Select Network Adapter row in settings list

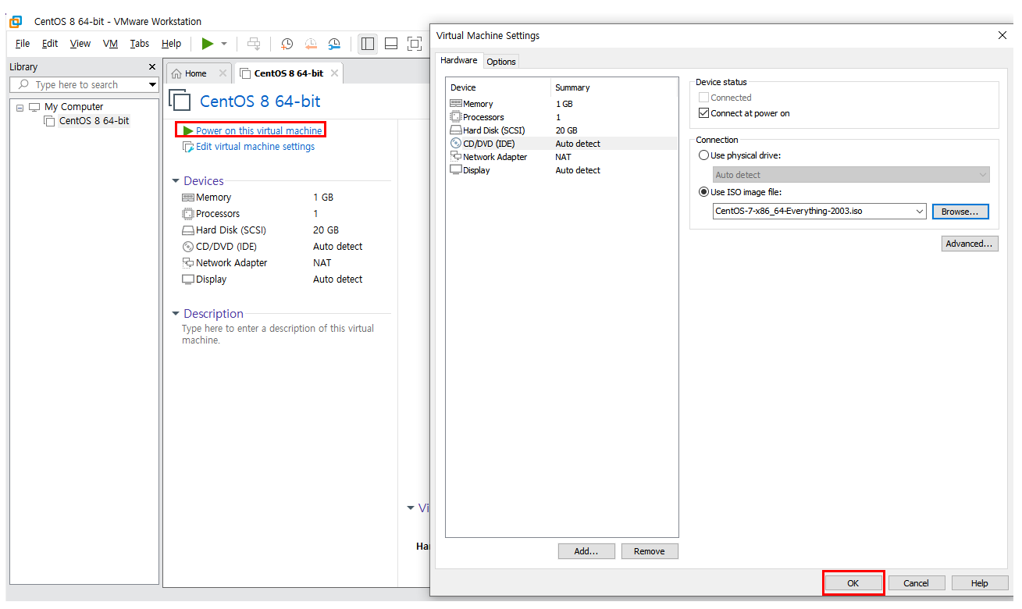(561, 157)
